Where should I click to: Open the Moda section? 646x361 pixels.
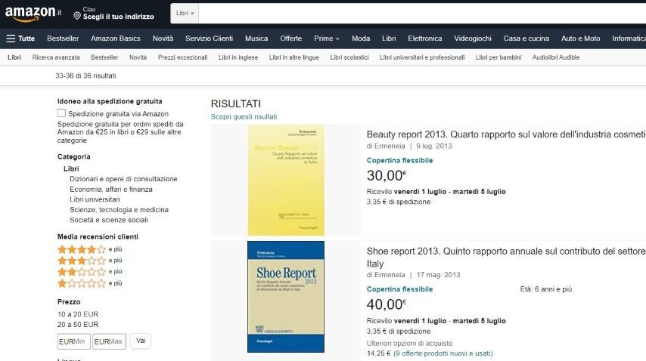pos(361,39)
